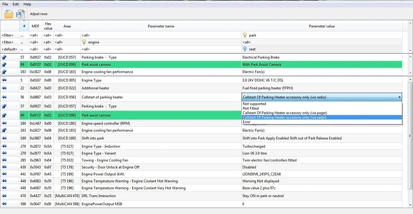Screen dimensions: 413x214
Task: Unpin the Park assist camera row in top pane
Action: (x=4, y=65)
